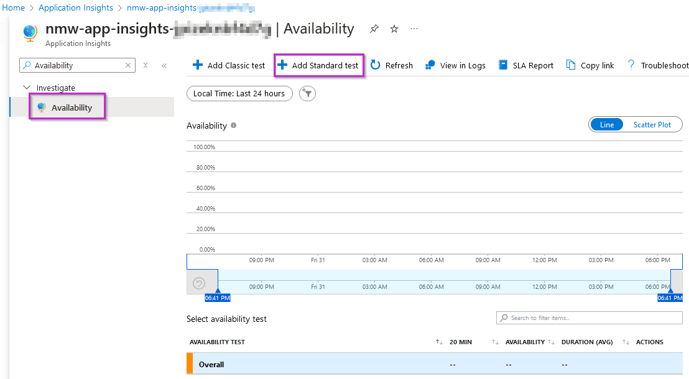Add a filter with funnel icon
The width and height of the screenshot is (689, 379).
click(307, 94)
